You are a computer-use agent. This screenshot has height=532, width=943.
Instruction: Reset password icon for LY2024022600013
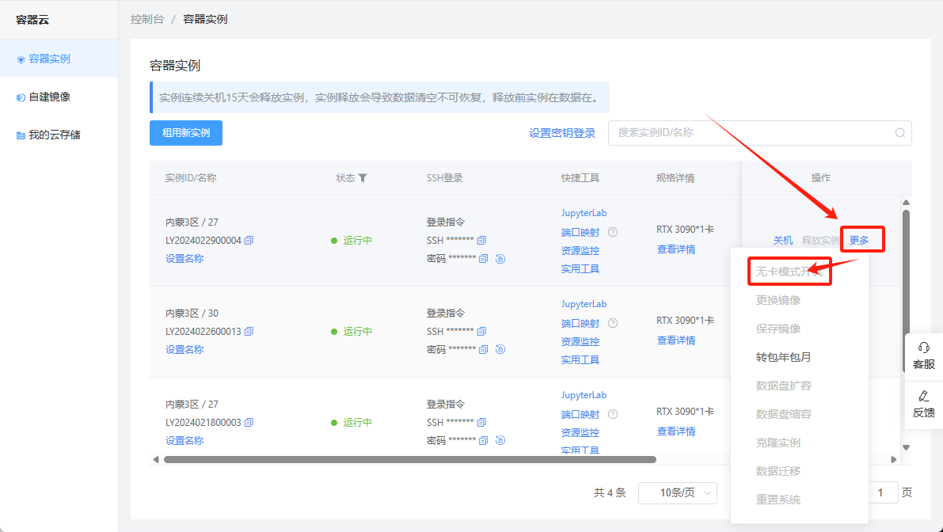[500, 349]
